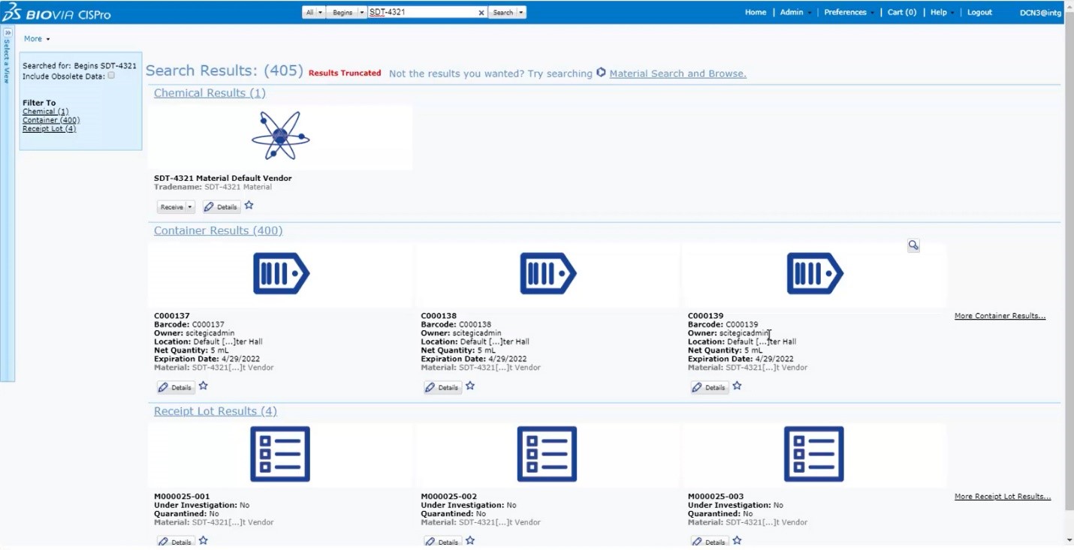This screenshot has width=1074, height=550.
Task: Click the barcode tag icon for container C000137
Action: click(281, 273)
